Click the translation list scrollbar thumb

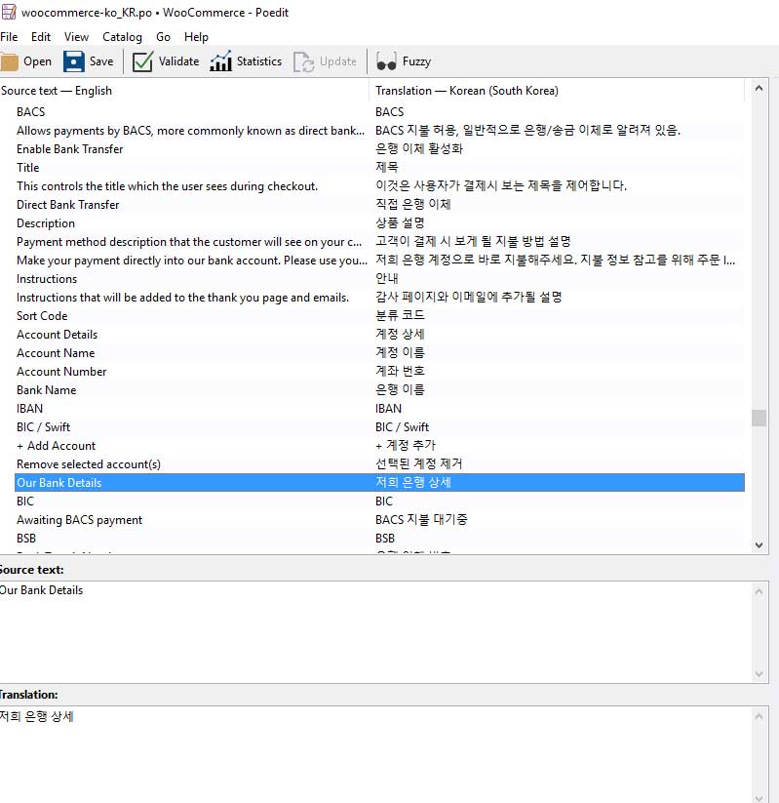759,418
